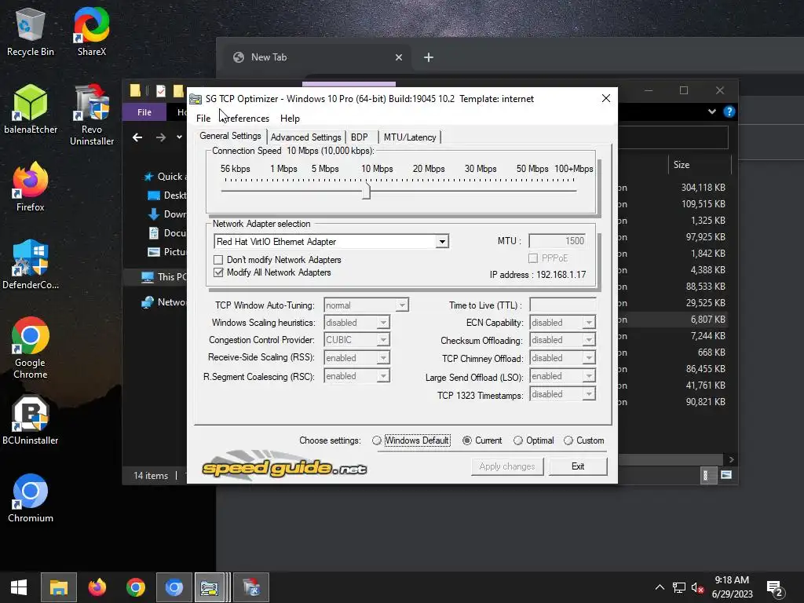
Task: Select Windows Default settings radio
Action: [377, 440]
